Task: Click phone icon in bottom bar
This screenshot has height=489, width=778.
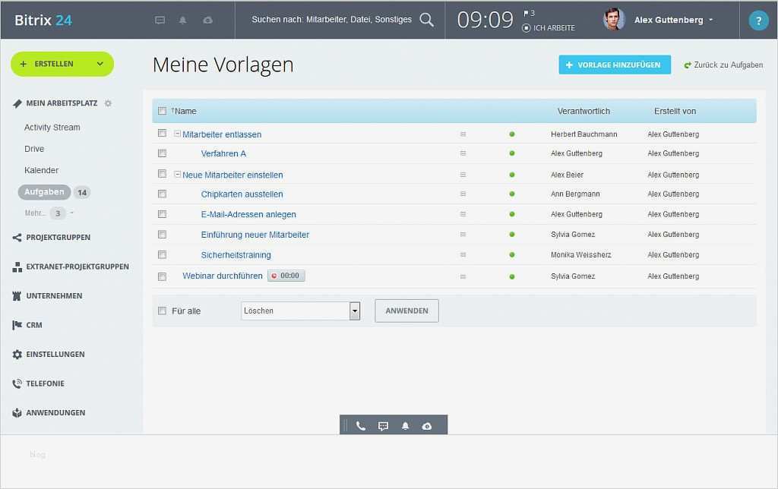Action: pyautogui.click(x=361, y=426)
